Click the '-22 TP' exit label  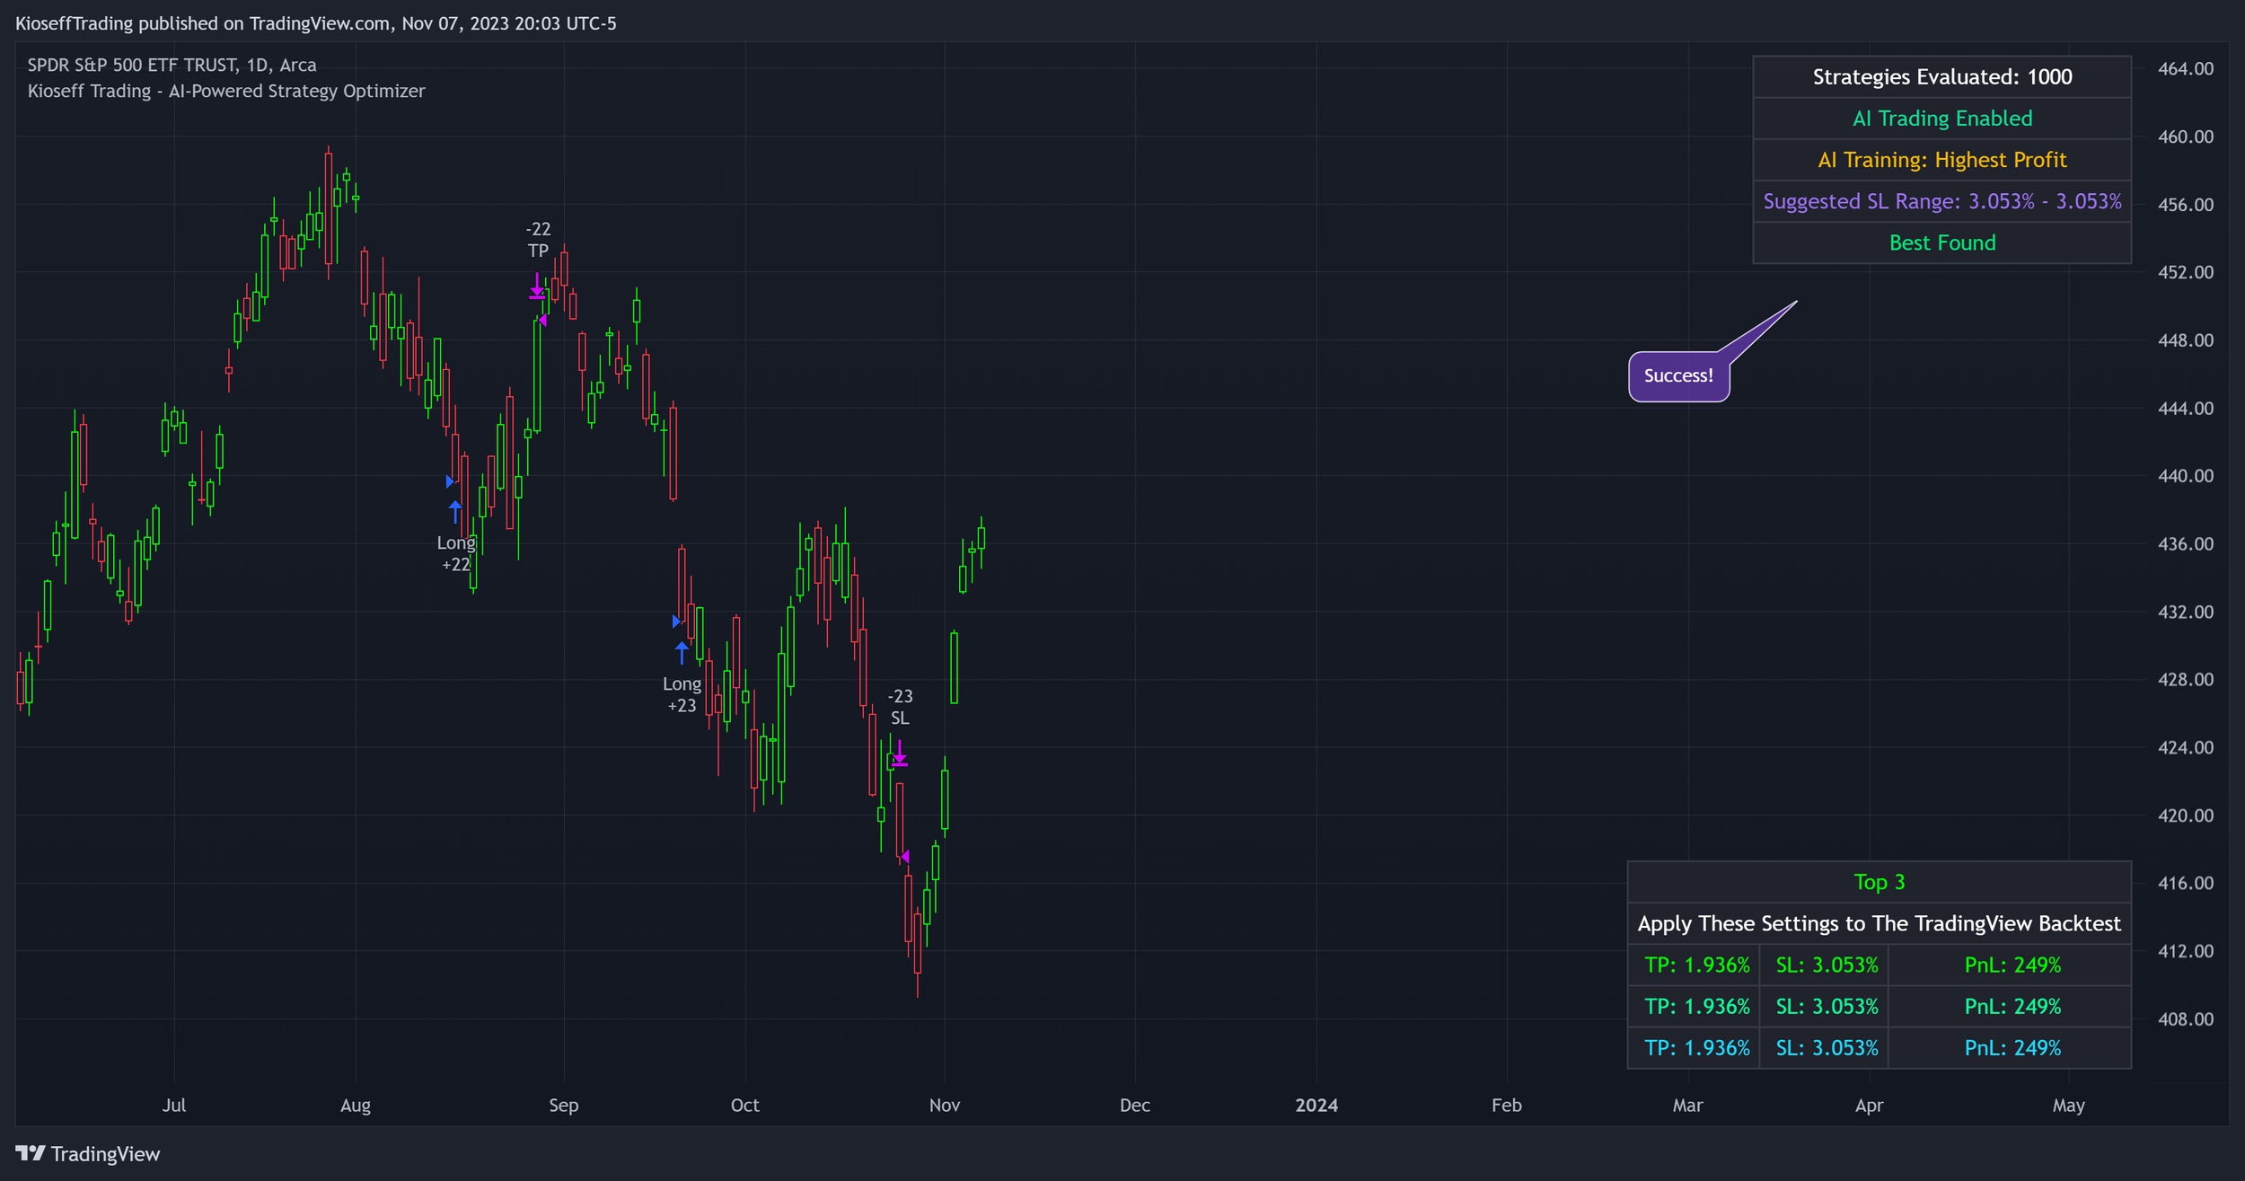point(538,240)
